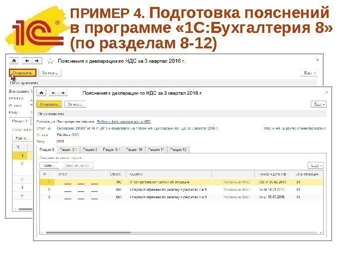Click the Ошибка column header
This screenshot has width=359, height=269.
pyautogui.click(x=169, y=174)
